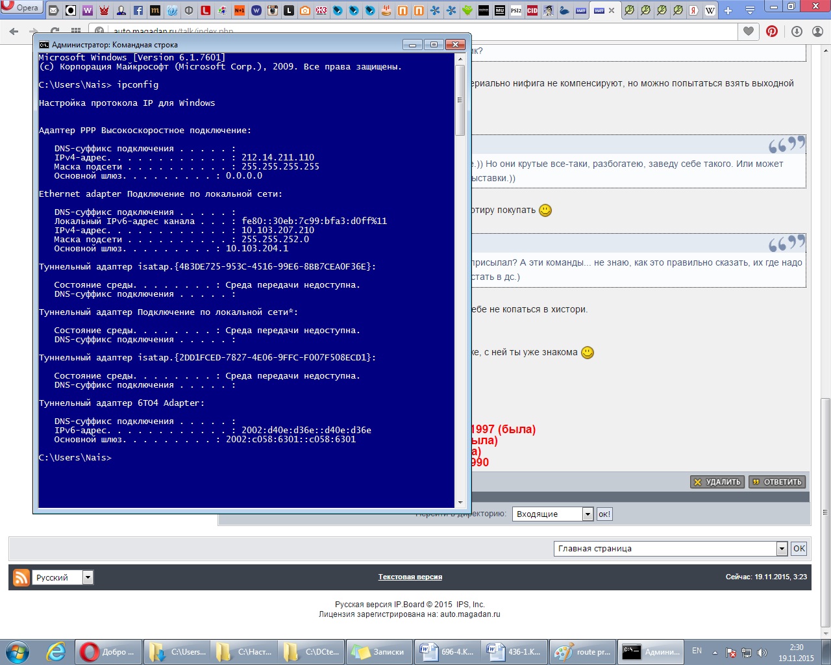Click the command prompt scrollbar down arrow
Image resolution: width=831 pixels, height=665 pixels.
(x=460, y=502)
